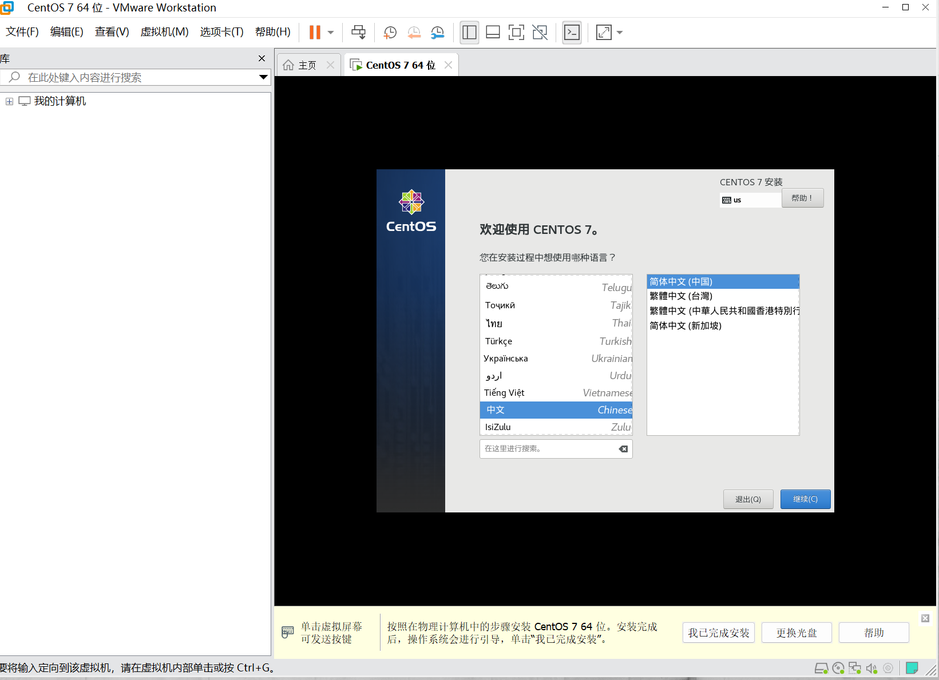The height and width of the screenshot is (680, 939).
Task: Click the sound device status icon
Action: tap(872, 667)
